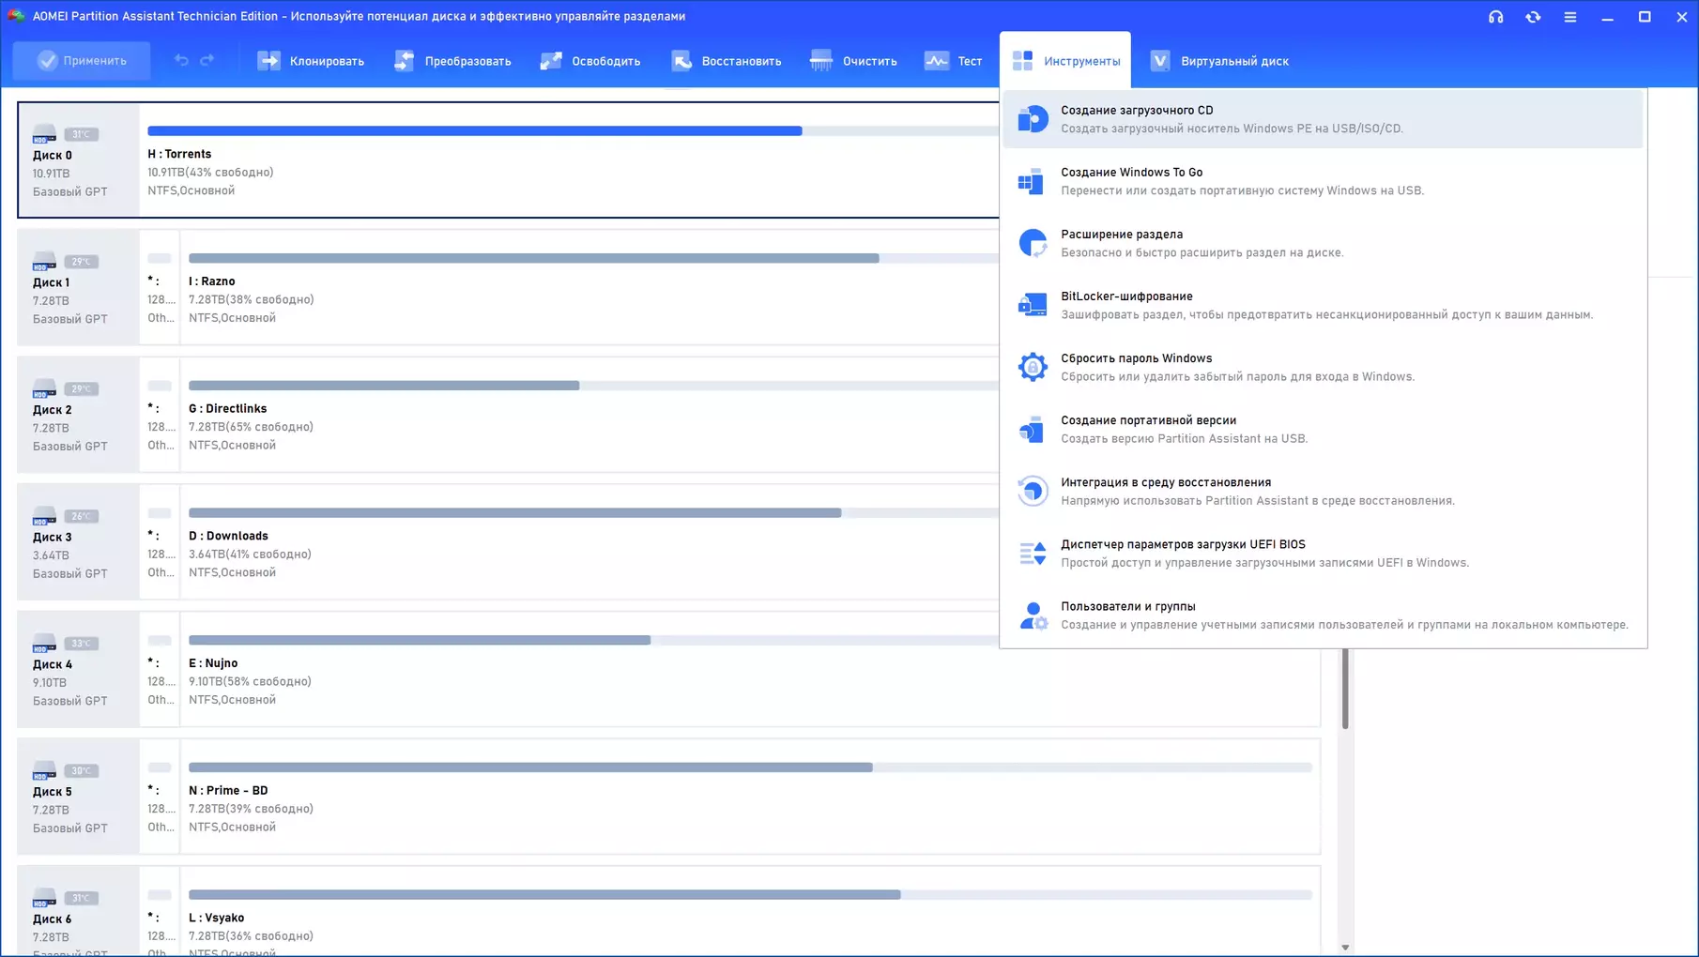Click the Create Bootable CD icon
The image size is (1699, 957).
[x=1033, y=119]
